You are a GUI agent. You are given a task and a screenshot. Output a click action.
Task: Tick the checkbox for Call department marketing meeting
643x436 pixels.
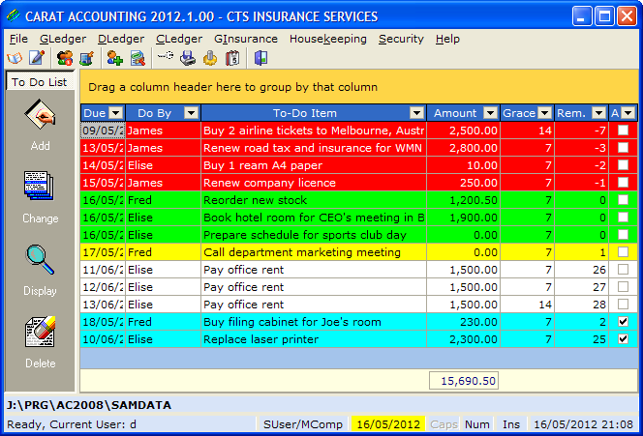623,251
